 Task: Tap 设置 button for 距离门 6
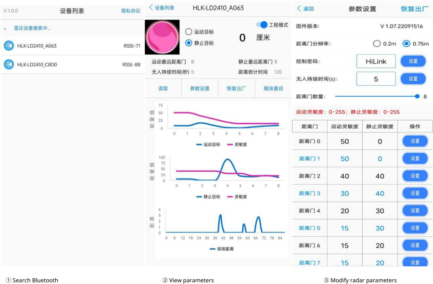click(x=415, y=245)
